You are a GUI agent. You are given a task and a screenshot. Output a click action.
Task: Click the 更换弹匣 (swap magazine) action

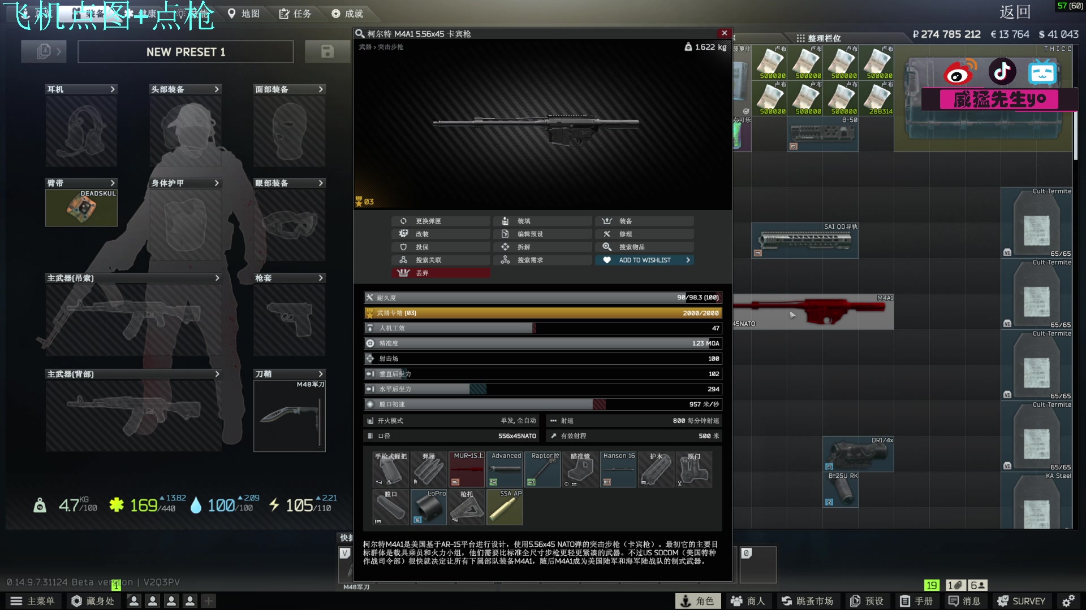441,221
